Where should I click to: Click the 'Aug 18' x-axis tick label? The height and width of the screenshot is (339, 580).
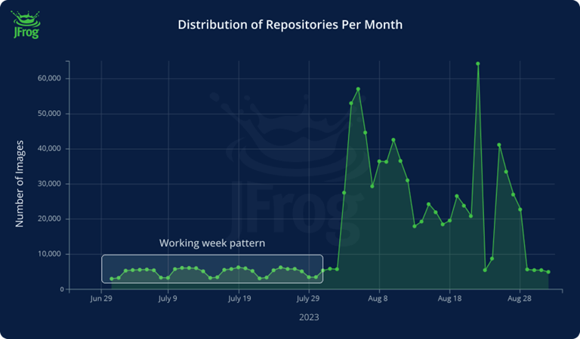[x=449, y=299]
